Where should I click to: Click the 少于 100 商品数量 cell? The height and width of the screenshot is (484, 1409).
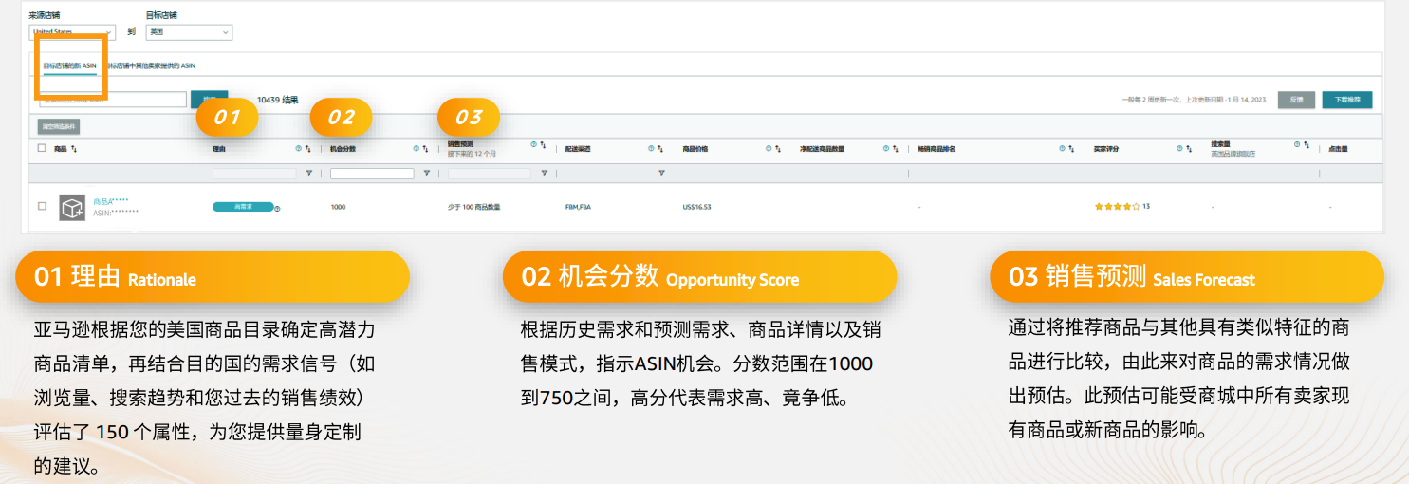474,206
